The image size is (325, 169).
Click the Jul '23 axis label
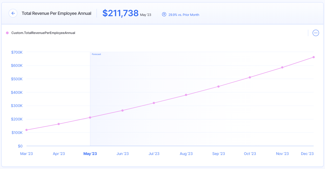pos(154,153)
